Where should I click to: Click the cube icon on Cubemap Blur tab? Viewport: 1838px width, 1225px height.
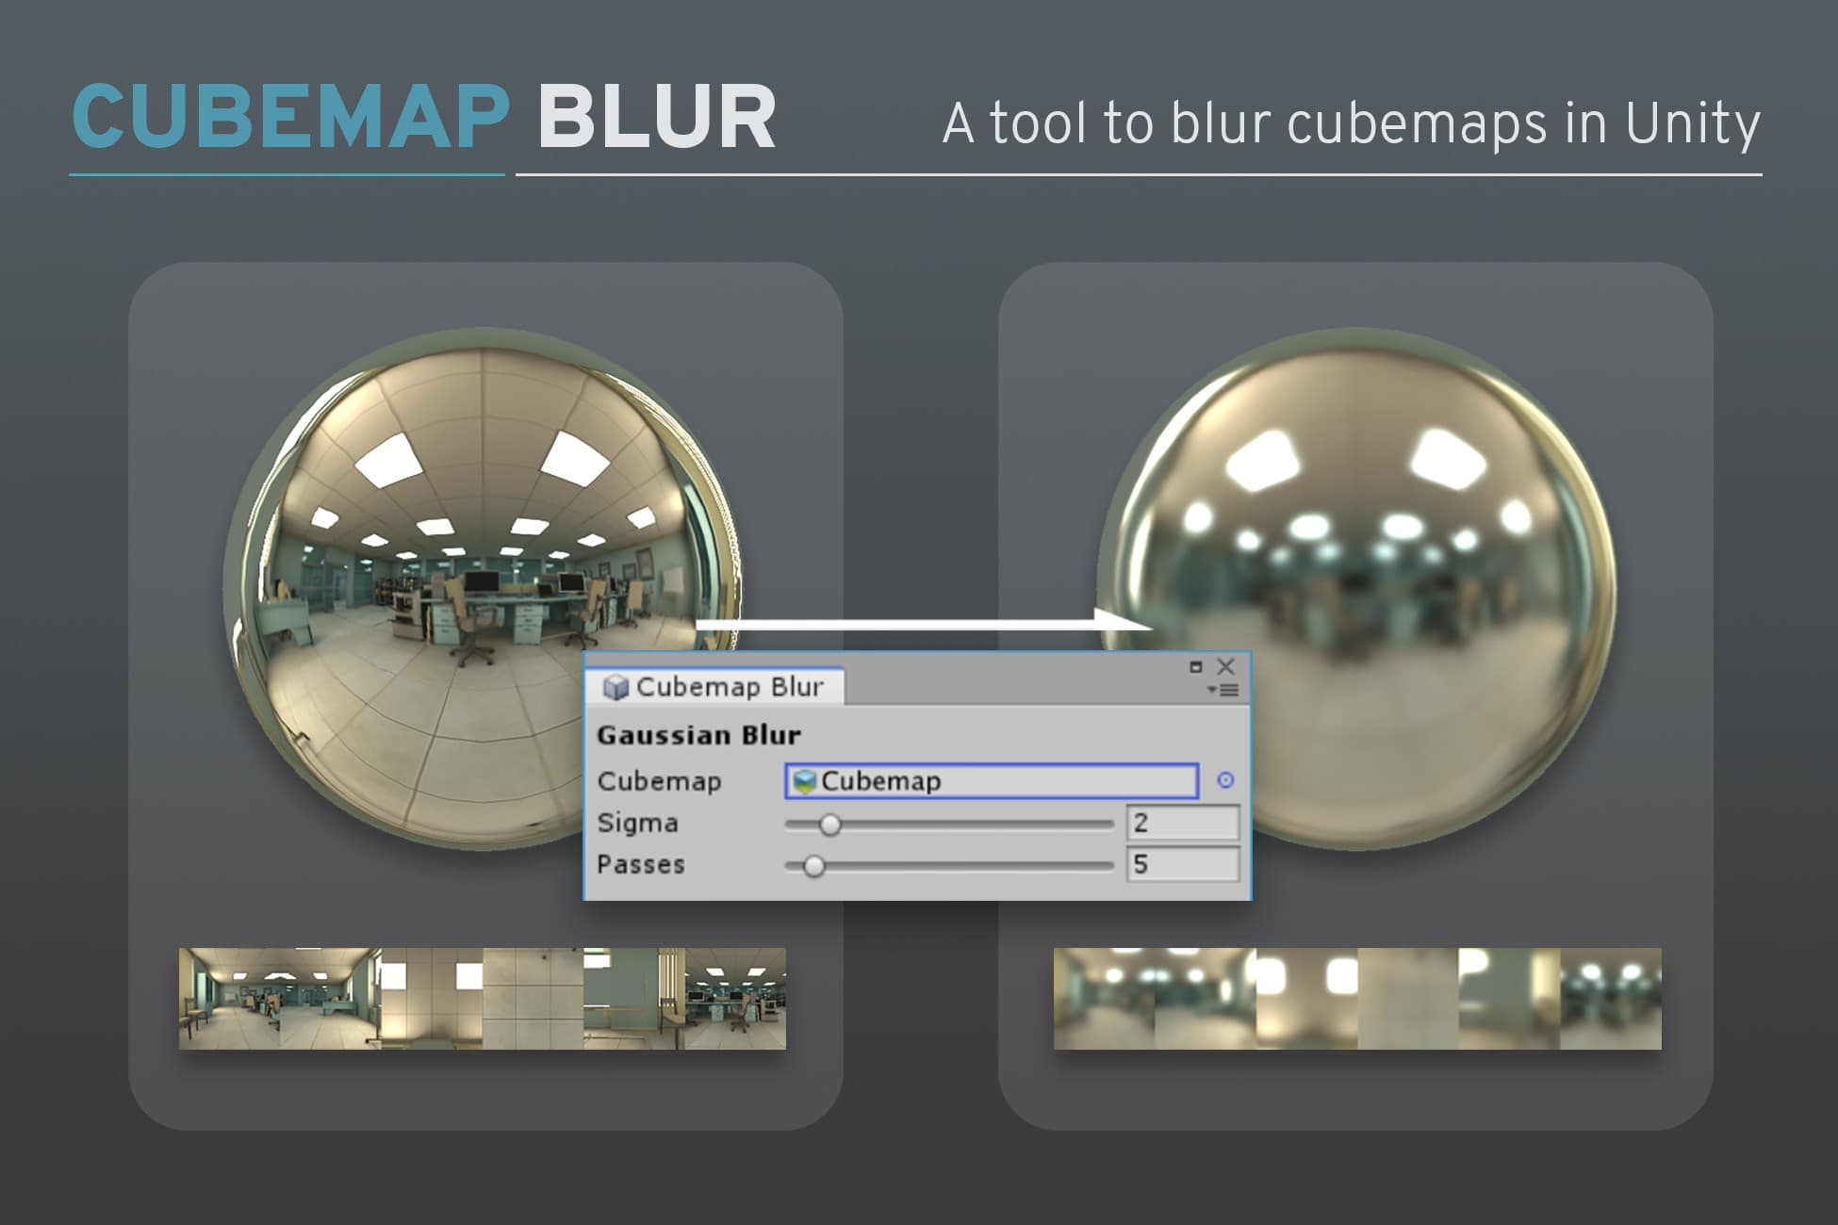click(615, 687)
